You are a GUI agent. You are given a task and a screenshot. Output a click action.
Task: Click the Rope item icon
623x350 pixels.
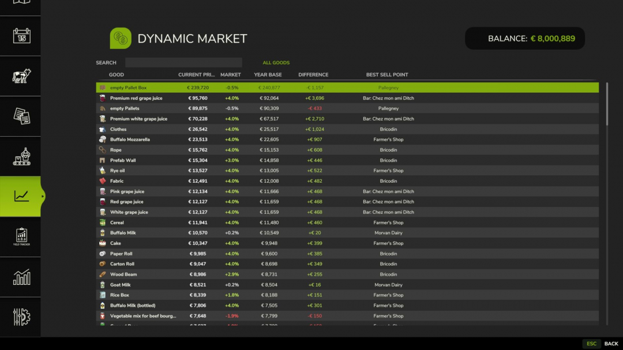[x=103, y=150]
